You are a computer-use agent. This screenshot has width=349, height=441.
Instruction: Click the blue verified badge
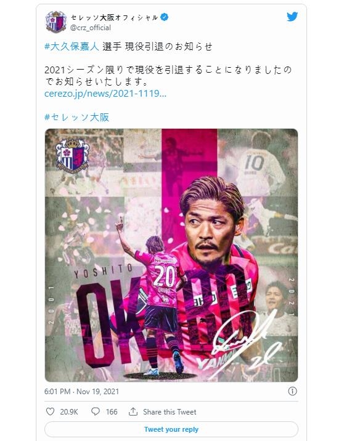165,17
